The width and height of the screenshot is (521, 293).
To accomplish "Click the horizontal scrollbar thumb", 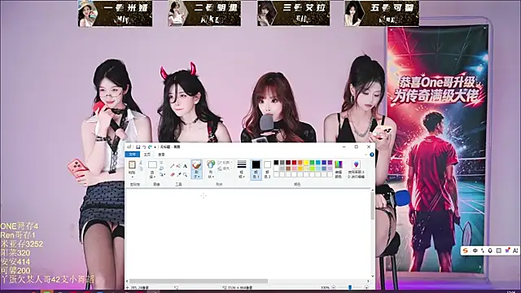I will coord(199,281).
